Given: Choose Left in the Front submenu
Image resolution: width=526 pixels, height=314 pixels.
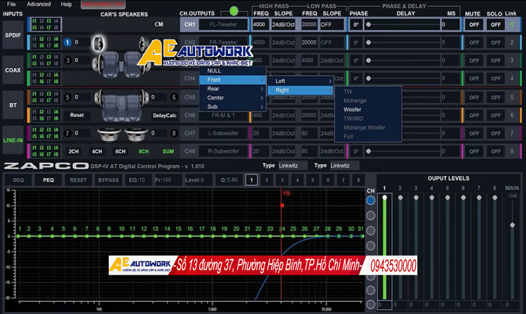Looking at the screenshot, I should (300, 81).
